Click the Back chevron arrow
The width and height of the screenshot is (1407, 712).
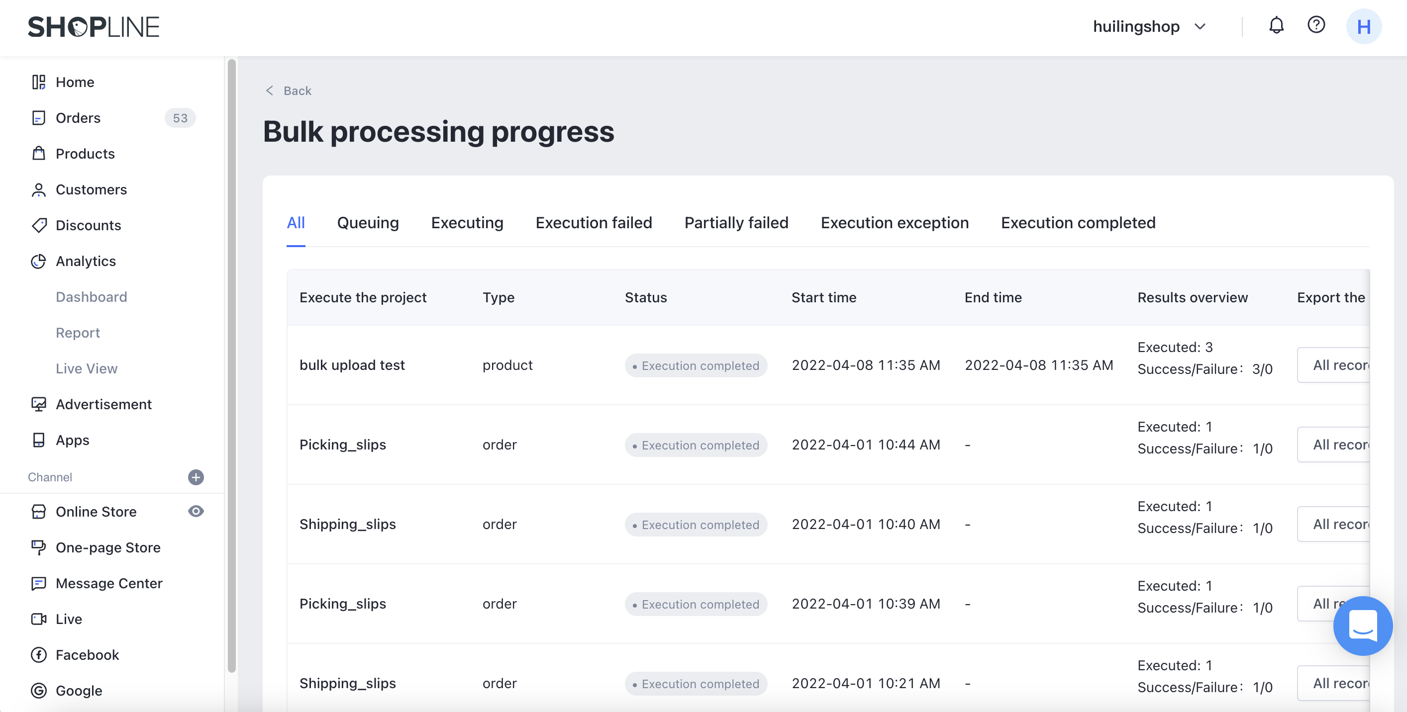[x=269, y=90]
